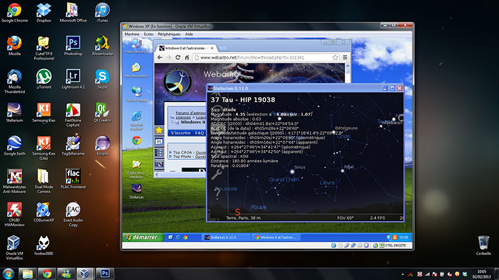The width and height of the screenshot is (499, 280).
Task: Click the Windows 7 Start orb
Action: (8, 274)
